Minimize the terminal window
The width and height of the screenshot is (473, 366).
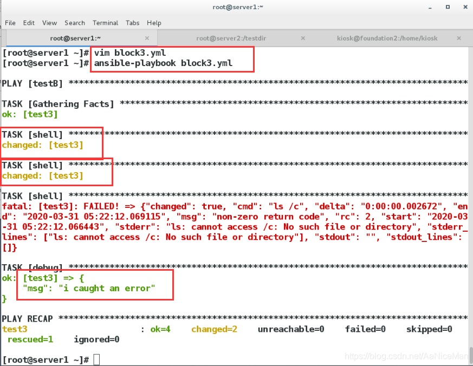tap(430, 7)
